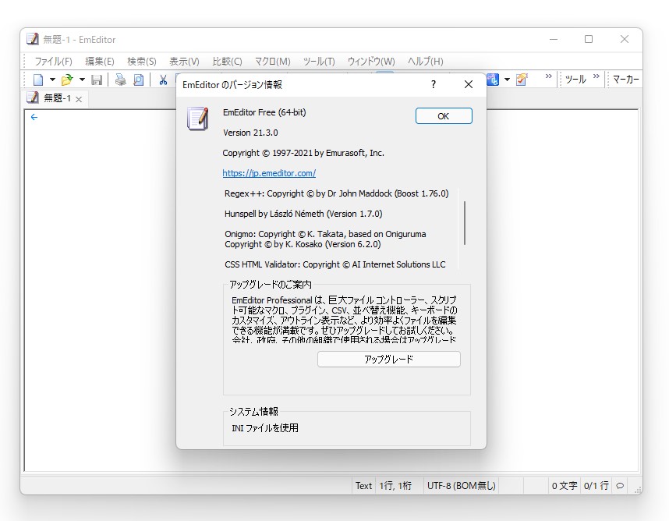Click the アップグレード button
Image resolution: width=669 pixels, height=521 pixels.
point(388,359)
